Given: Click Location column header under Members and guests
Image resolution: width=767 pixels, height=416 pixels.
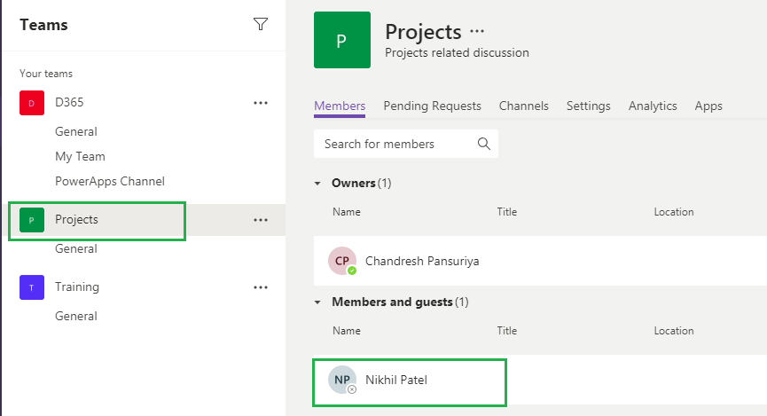Looking at the screenshot, I should (674, 331).
